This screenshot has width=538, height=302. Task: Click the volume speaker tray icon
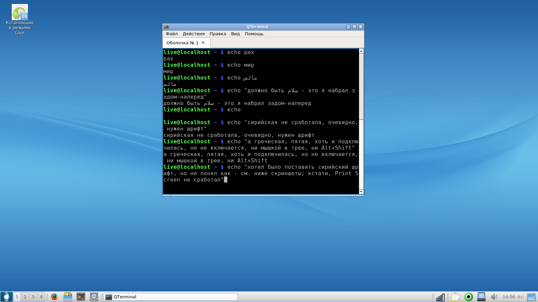(494, 297)
